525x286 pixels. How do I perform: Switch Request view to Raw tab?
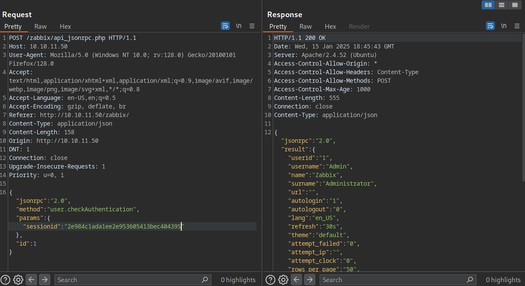coord(40,27)
